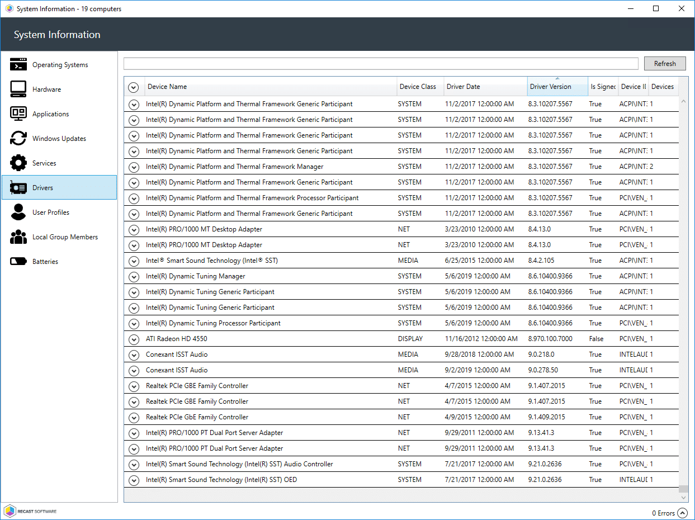This screenshot has width=695, height=520.
Task: Expand the Dynamic Tuning Processor Participant row
Action: 133,324
